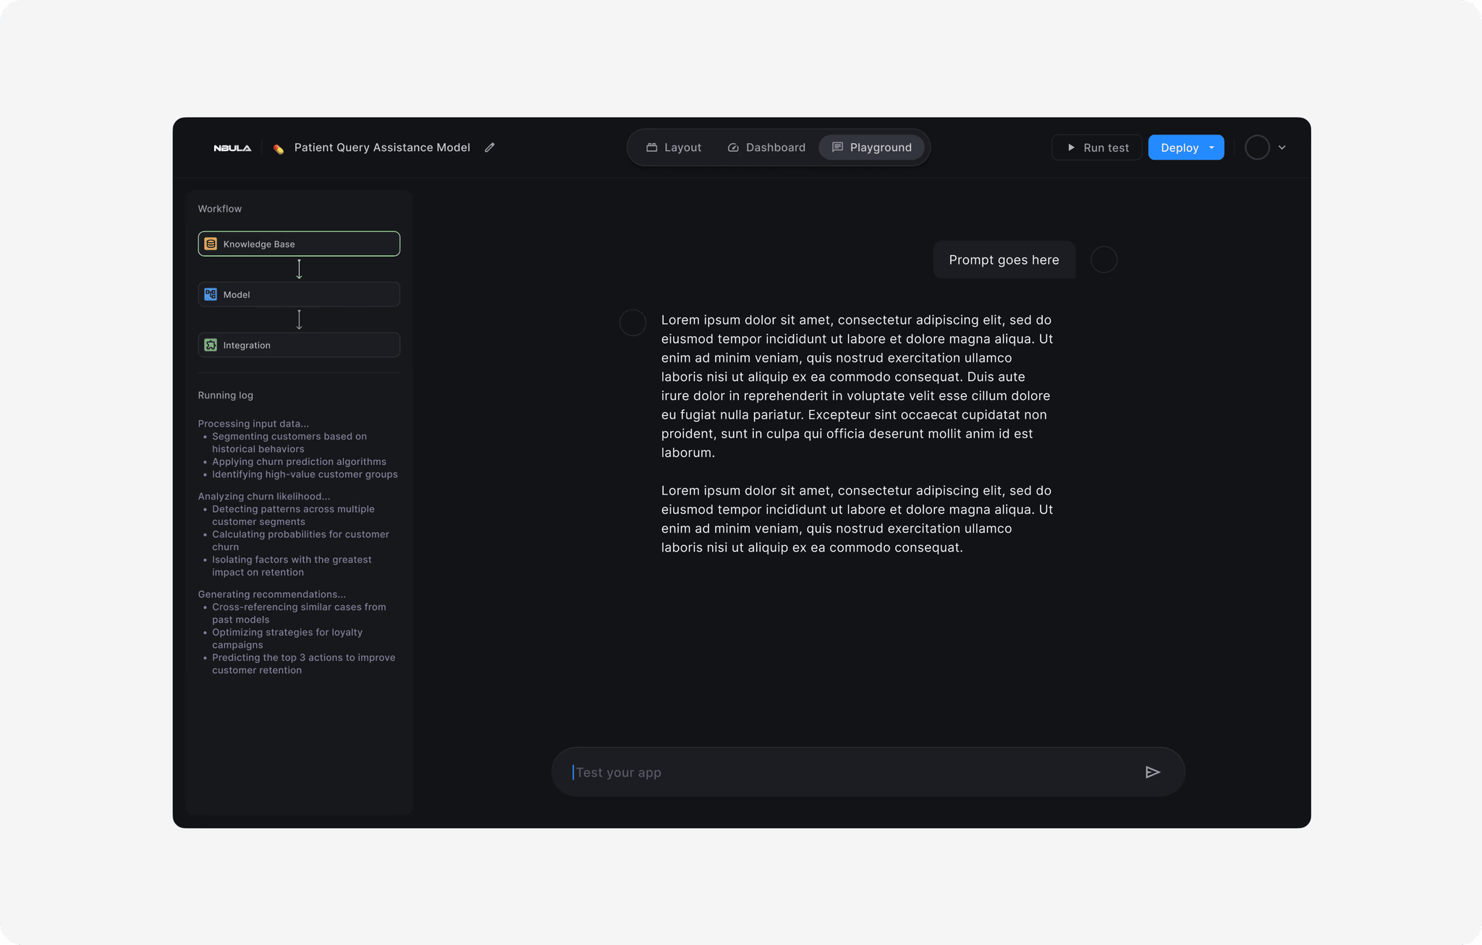Viewport: 1482px width, 945px height.
Task: Click the speedometer icon beside Dashboard
Action: pyautogui.click(x=732, y=147)
